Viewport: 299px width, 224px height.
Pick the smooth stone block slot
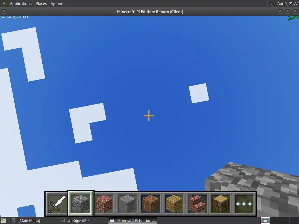click(x=127, y=204)
